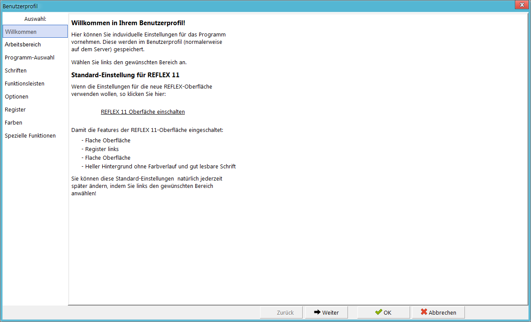Open the Farben settings page
Screen dimensions: 531x322
(35, 122)
